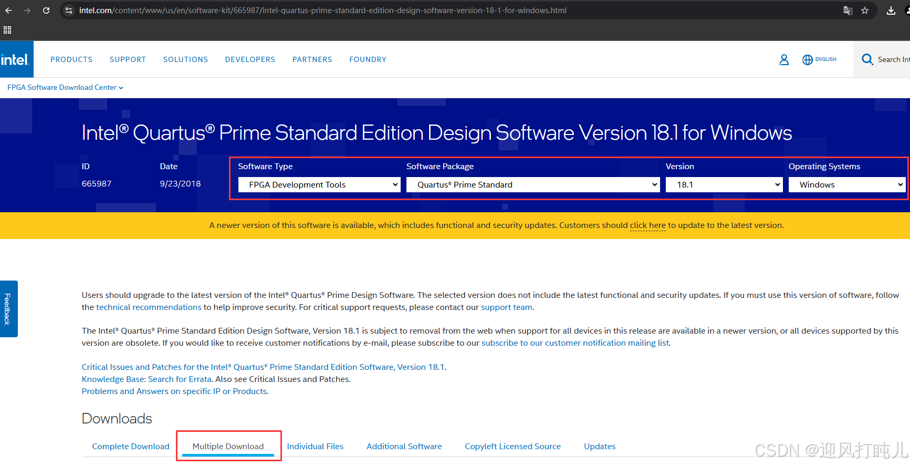Open the technical recommendations link
The image size is (910, 466).
(149, 307)
